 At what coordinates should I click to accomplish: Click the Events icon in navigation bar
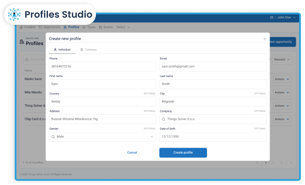[x=100, y=27]
